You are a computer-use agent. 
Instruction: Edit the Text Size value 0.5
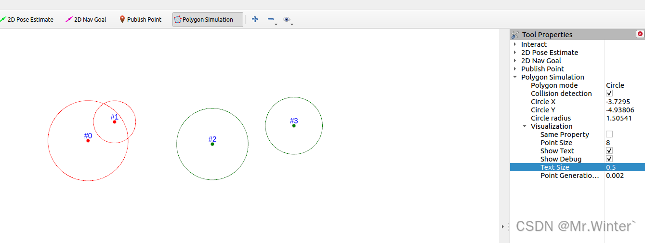[625, 167]
